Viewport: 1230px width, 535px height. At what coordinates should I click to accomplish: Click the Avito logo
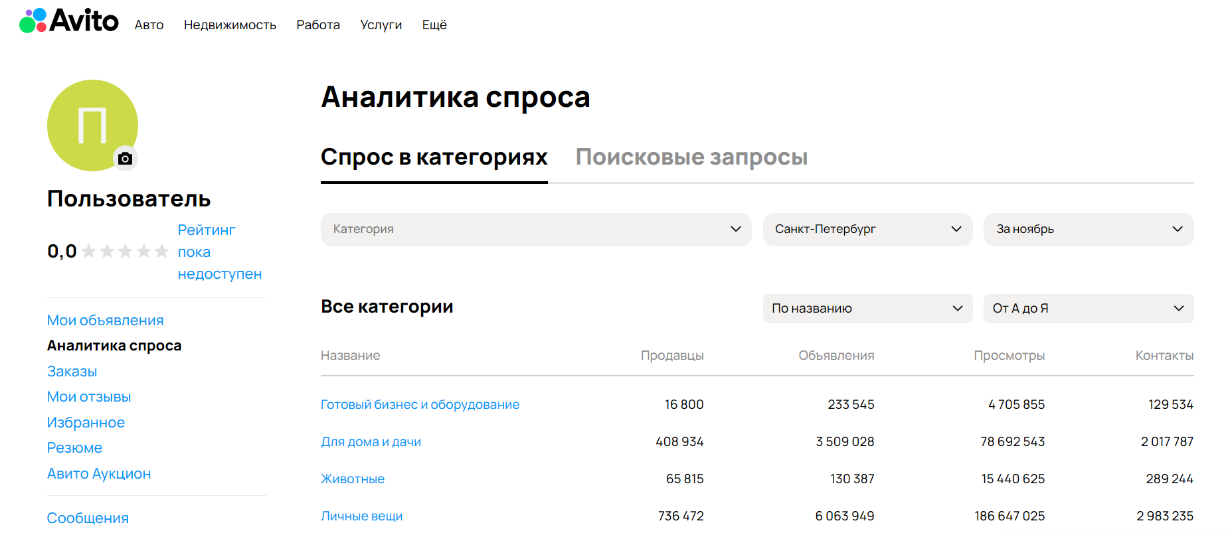(69, 21)
